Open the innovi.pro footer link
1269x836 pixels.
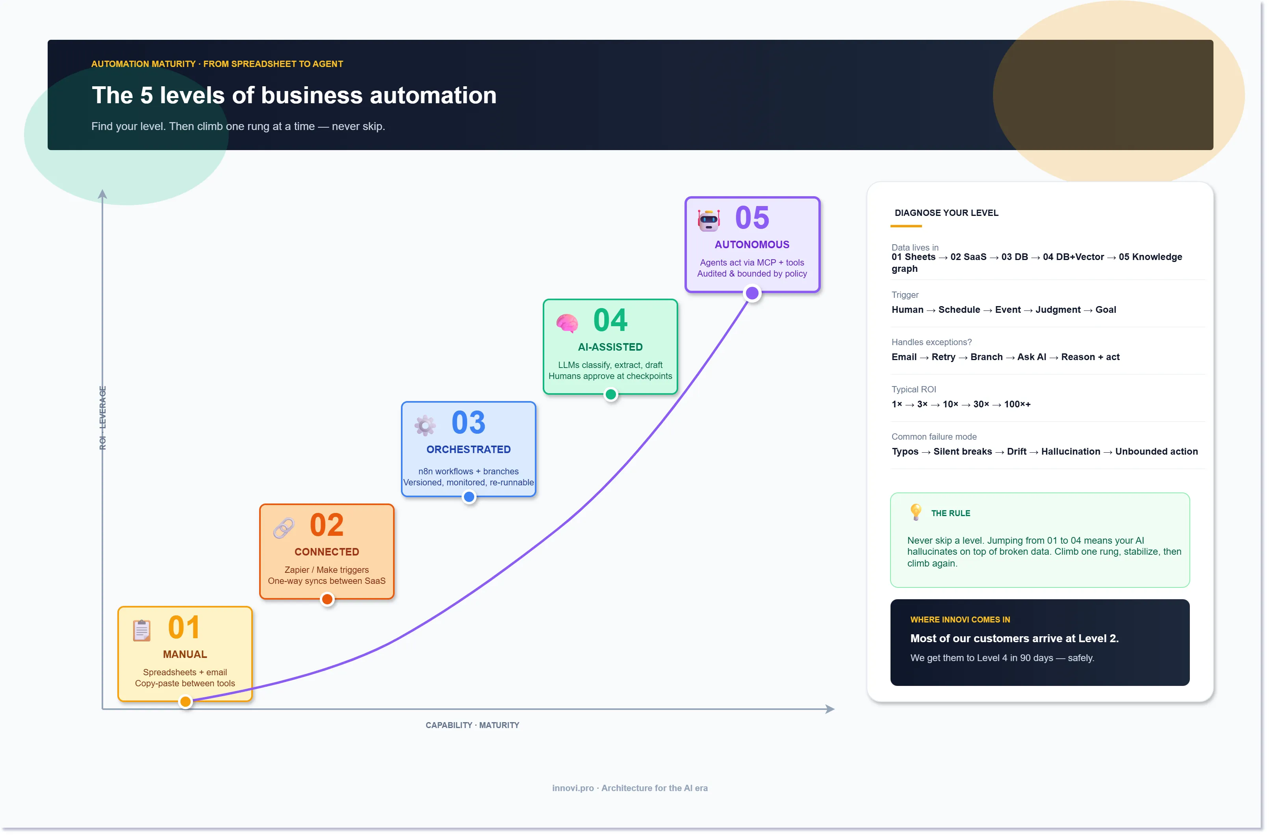572,788
